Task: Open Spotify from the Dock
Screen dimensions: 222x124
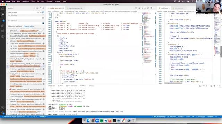Action: [x=101, y=121]
